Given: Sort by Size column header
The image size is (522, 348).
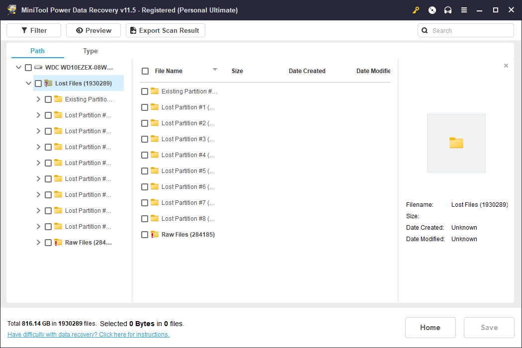Looking at the screenshot, I should point(237,71).
